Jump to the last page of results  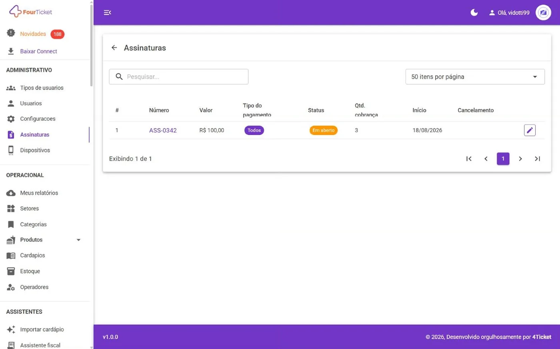point(538,159)
